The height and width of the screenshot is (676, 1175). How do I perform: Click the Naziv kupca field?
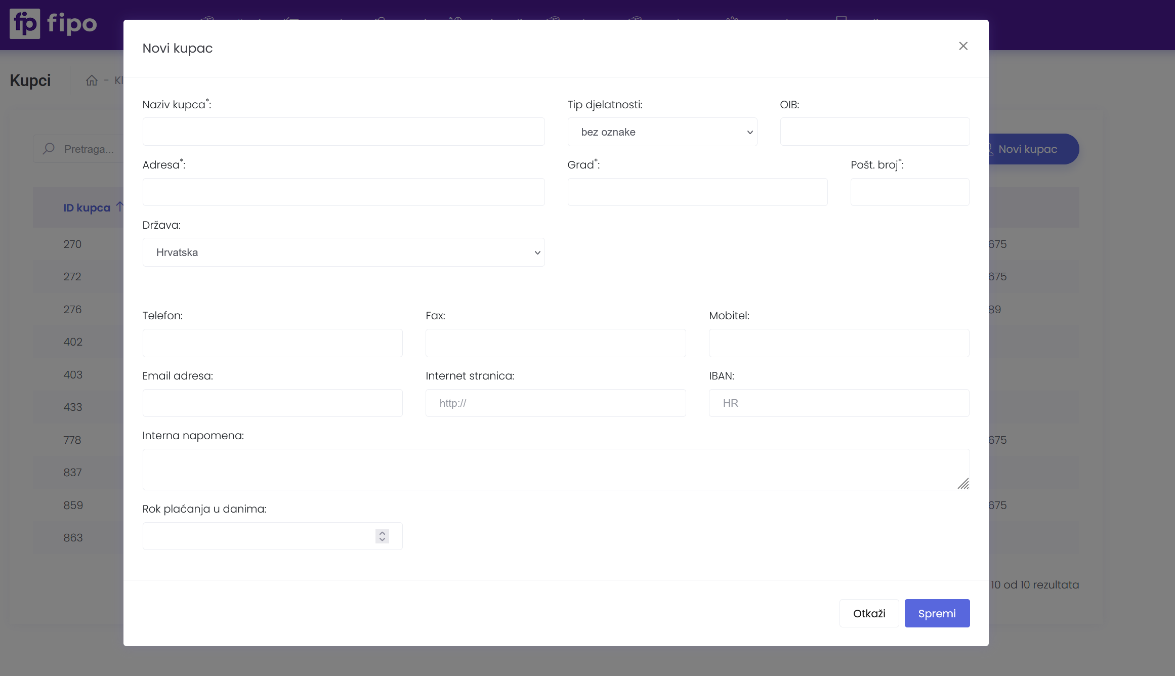coord(343,132)
